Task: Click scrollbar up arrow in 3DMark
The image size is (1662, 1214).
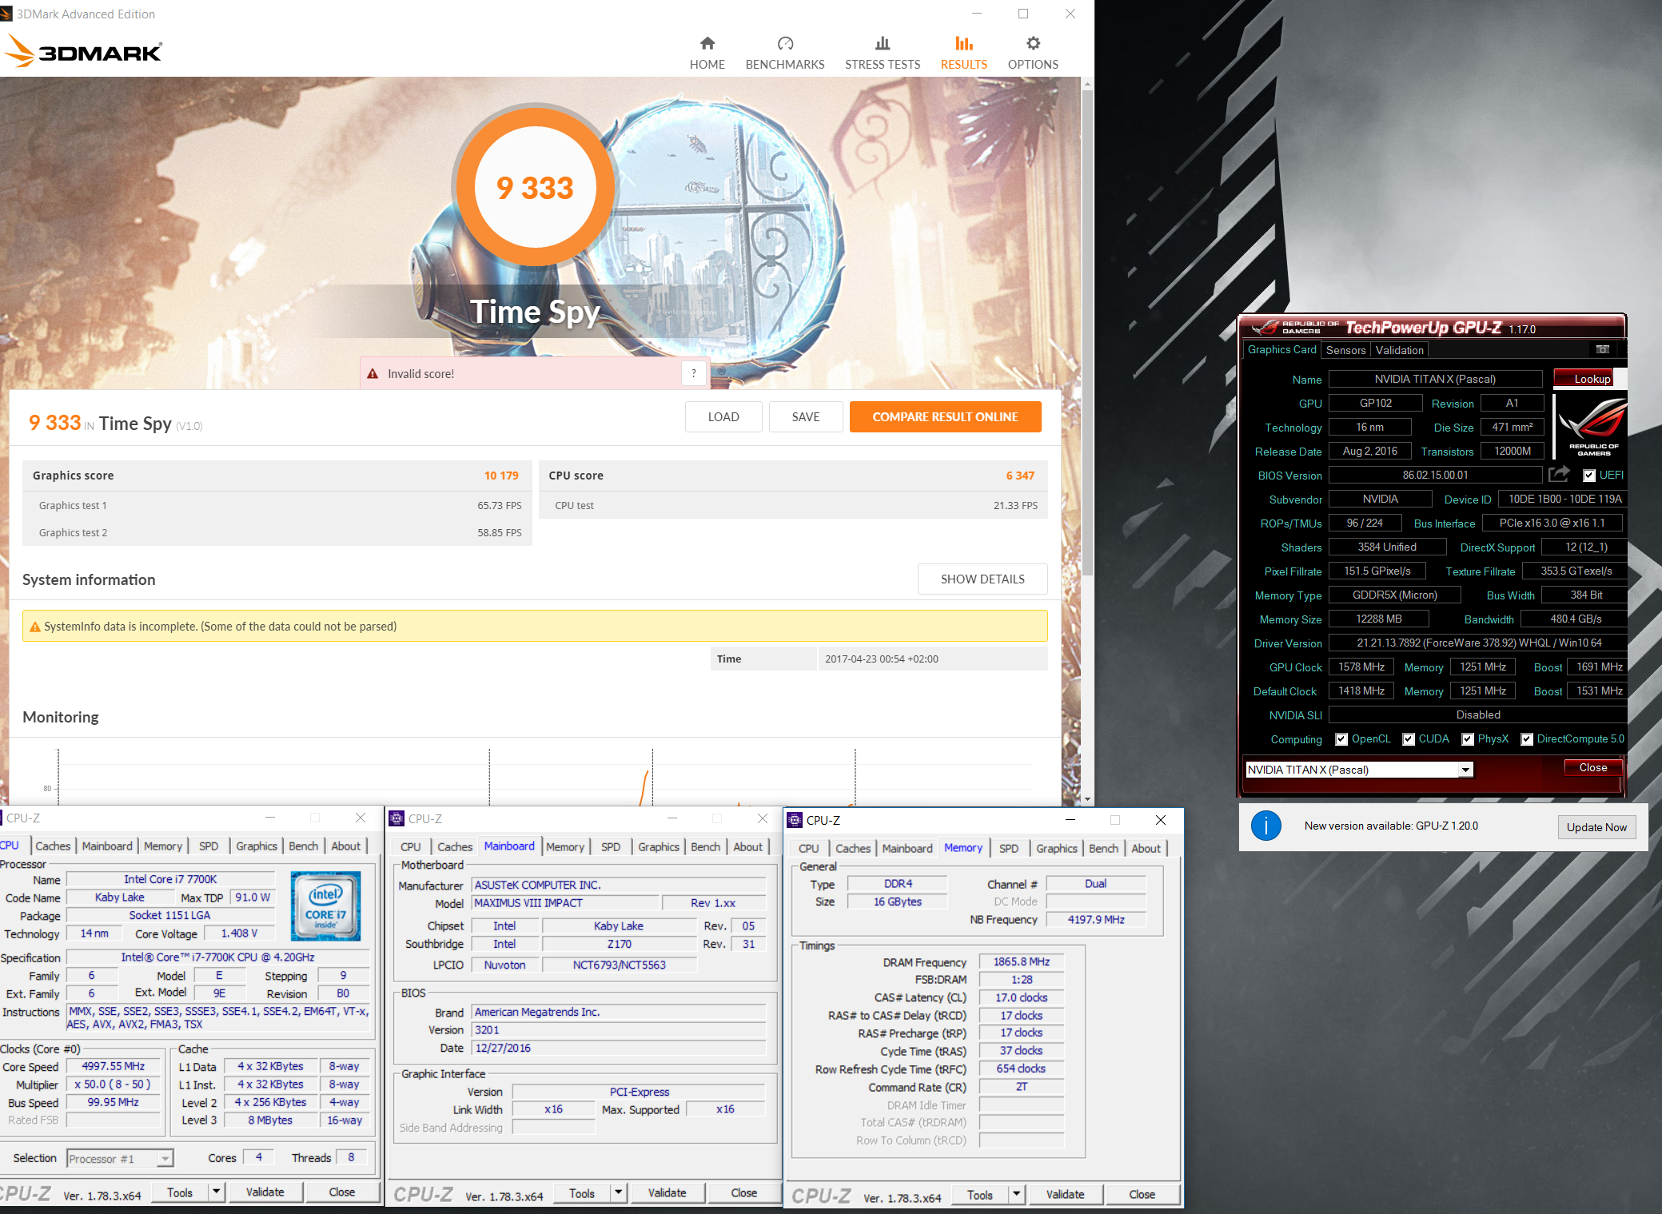Action: 1087,83
